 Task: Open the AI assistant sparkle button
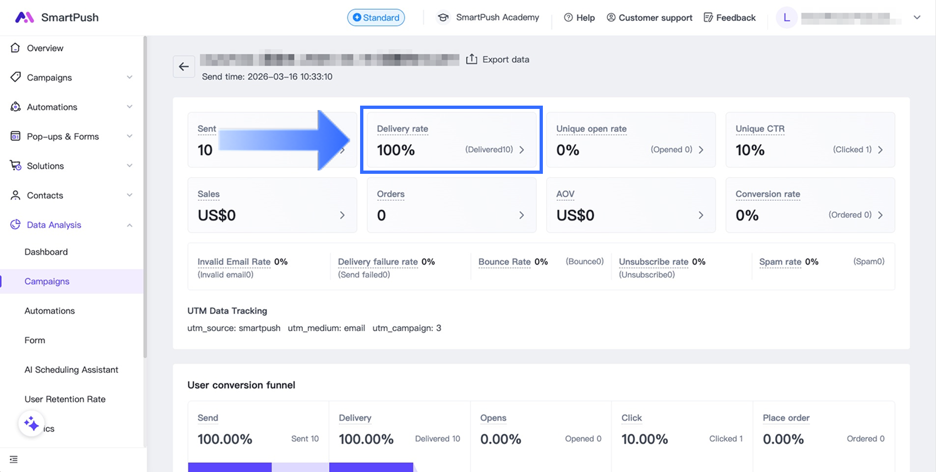coord(31,424)
